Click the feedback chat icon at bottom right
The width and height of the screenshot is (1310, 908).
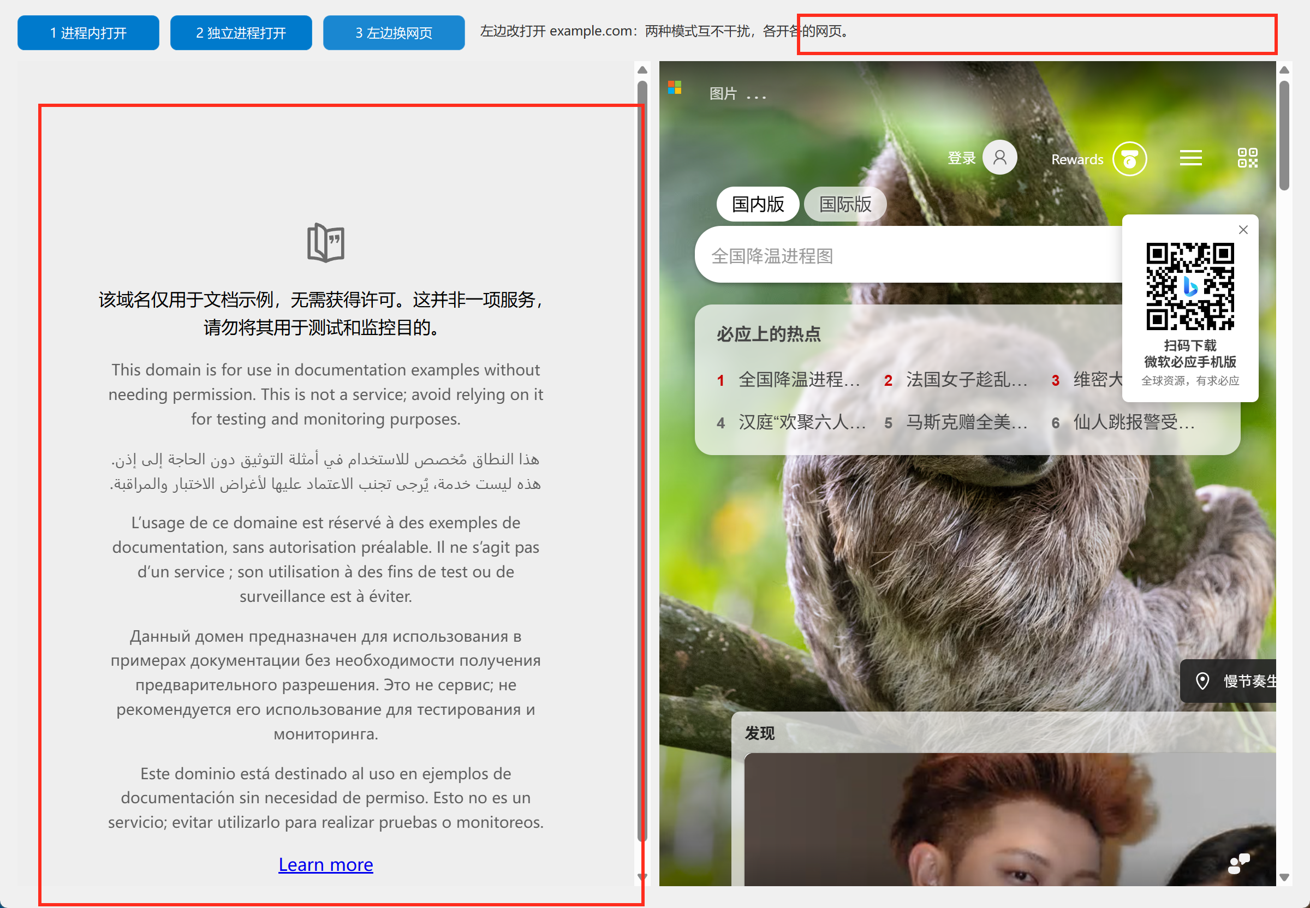1239,863
